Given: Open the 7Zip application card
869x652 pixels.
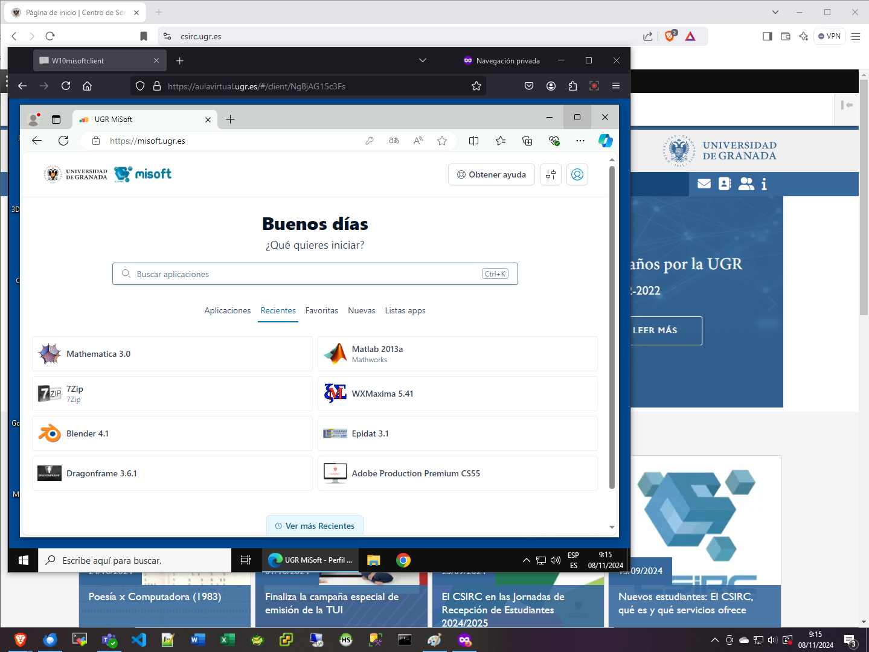Looking at the screenshot, I should click(x=172, y=394).
